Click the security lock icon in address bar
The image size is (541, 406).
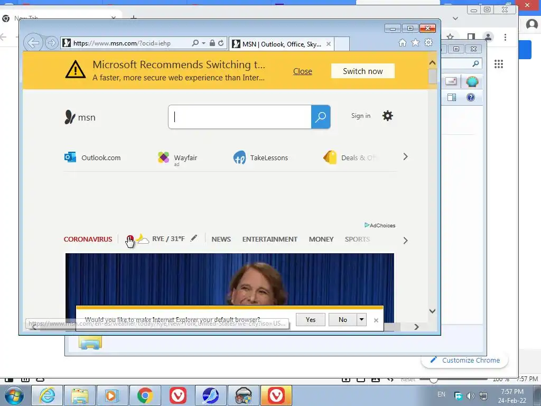212,43
